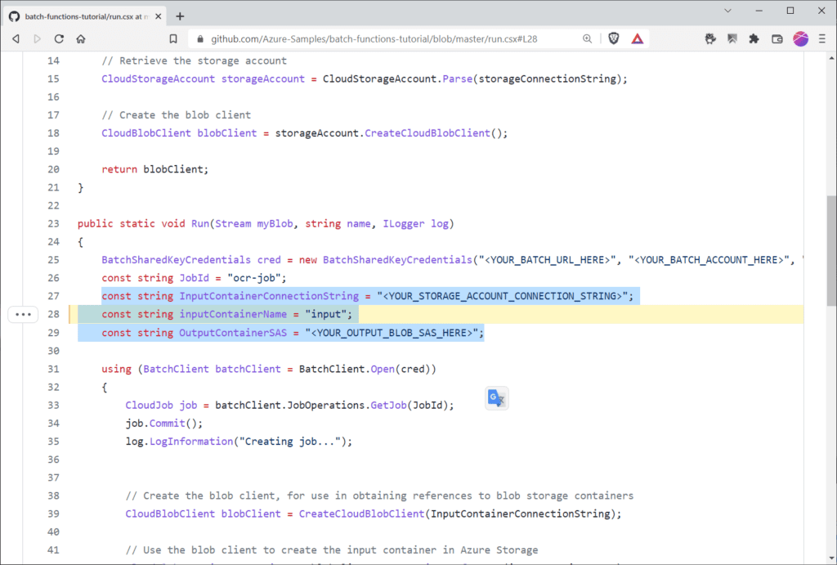Go forward with the browser forward arrow
This screenshot has height=565, width=837.
click(37, 39)
